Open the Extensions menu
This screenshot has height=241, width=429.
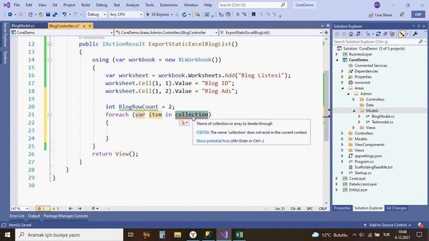tap(168, 5)
